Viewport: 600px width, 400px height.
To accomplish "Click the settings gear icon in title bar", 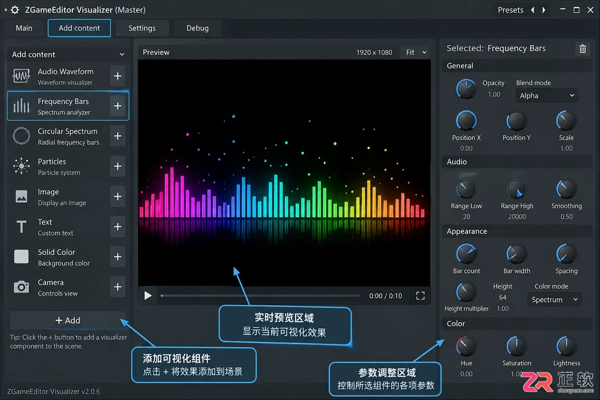I will pyautogui.click(x=15, y=10).
